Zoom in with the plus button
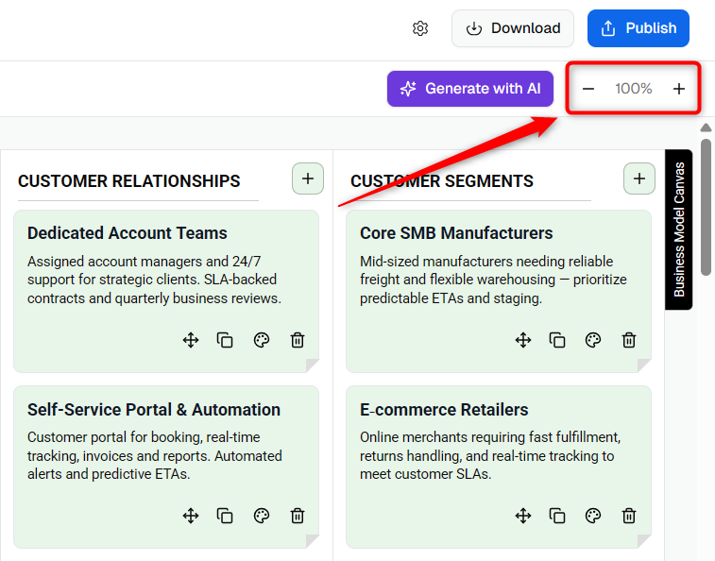The width and height of the screenshot is (715, 561). coord(678,89)
